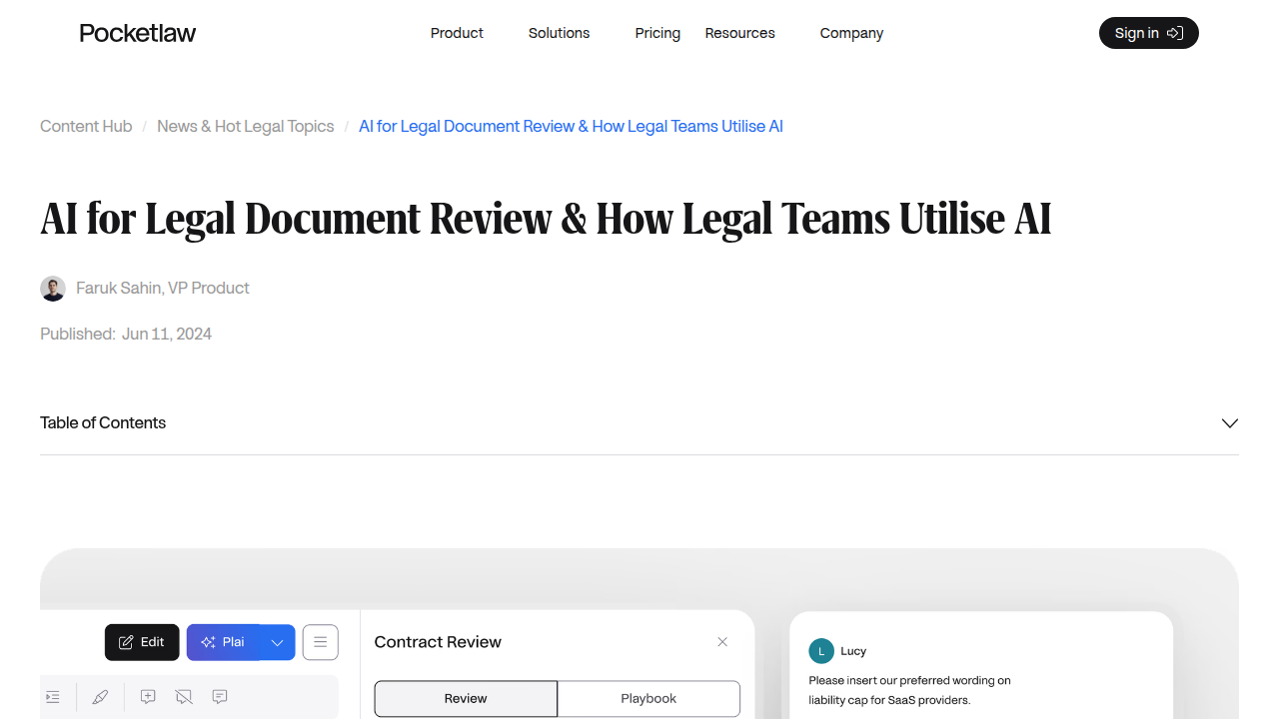
Task: Open the Solutions menu
Action: click(x=559, y=33)
